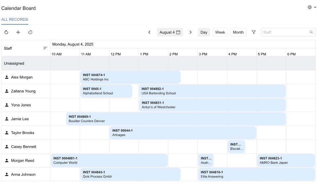This screenshot has width=319, height=187.
Task: Click the Staff search input field
Action: pos(285,32)
